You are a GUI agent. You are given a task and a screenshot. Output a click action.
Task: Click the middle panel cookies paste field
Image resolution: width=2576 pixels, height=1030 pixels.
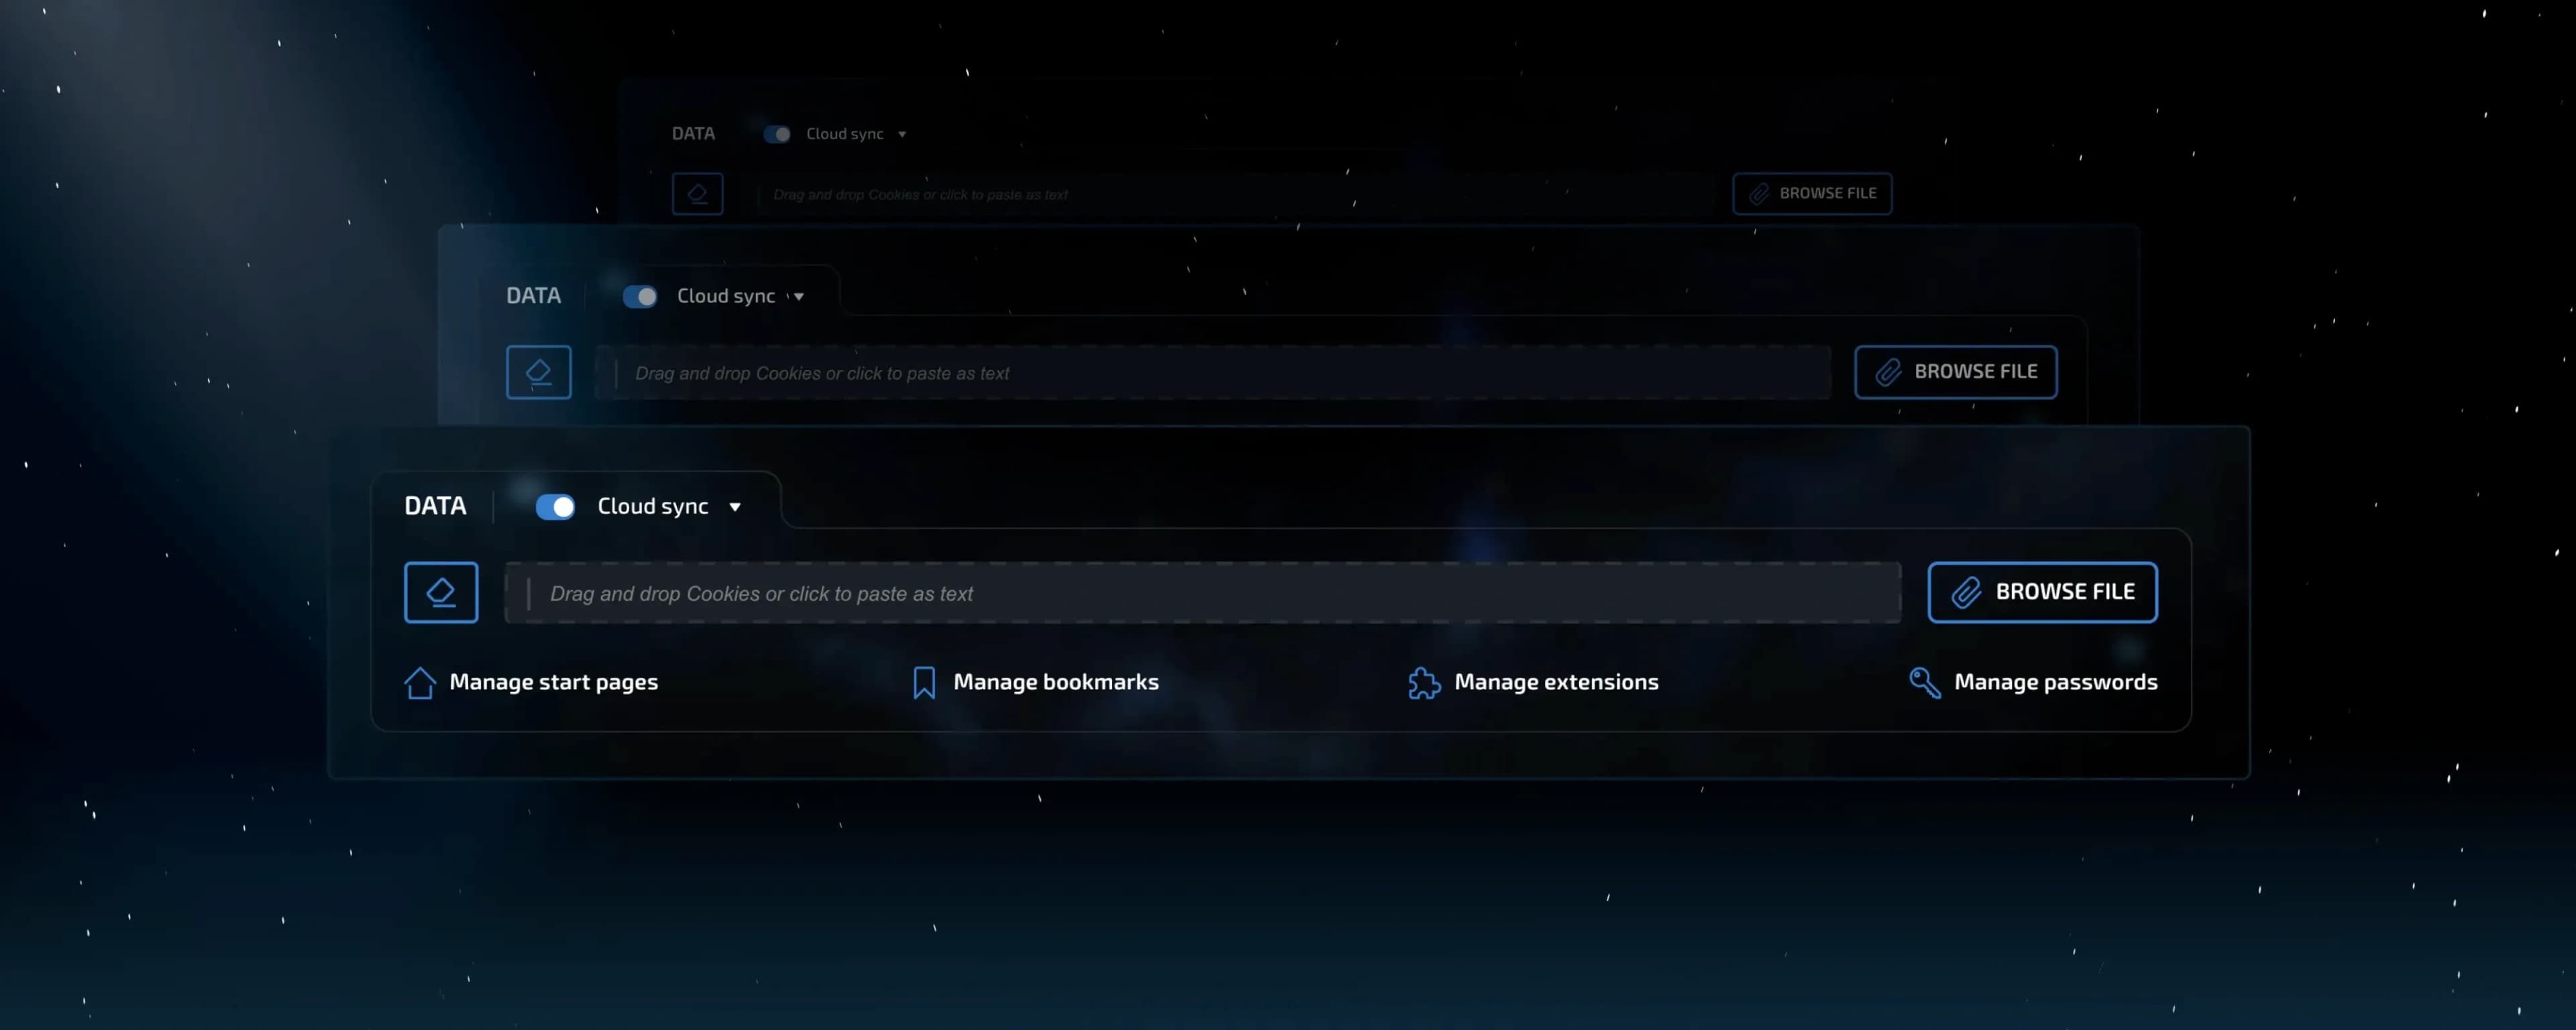[x=1212, y=373]
